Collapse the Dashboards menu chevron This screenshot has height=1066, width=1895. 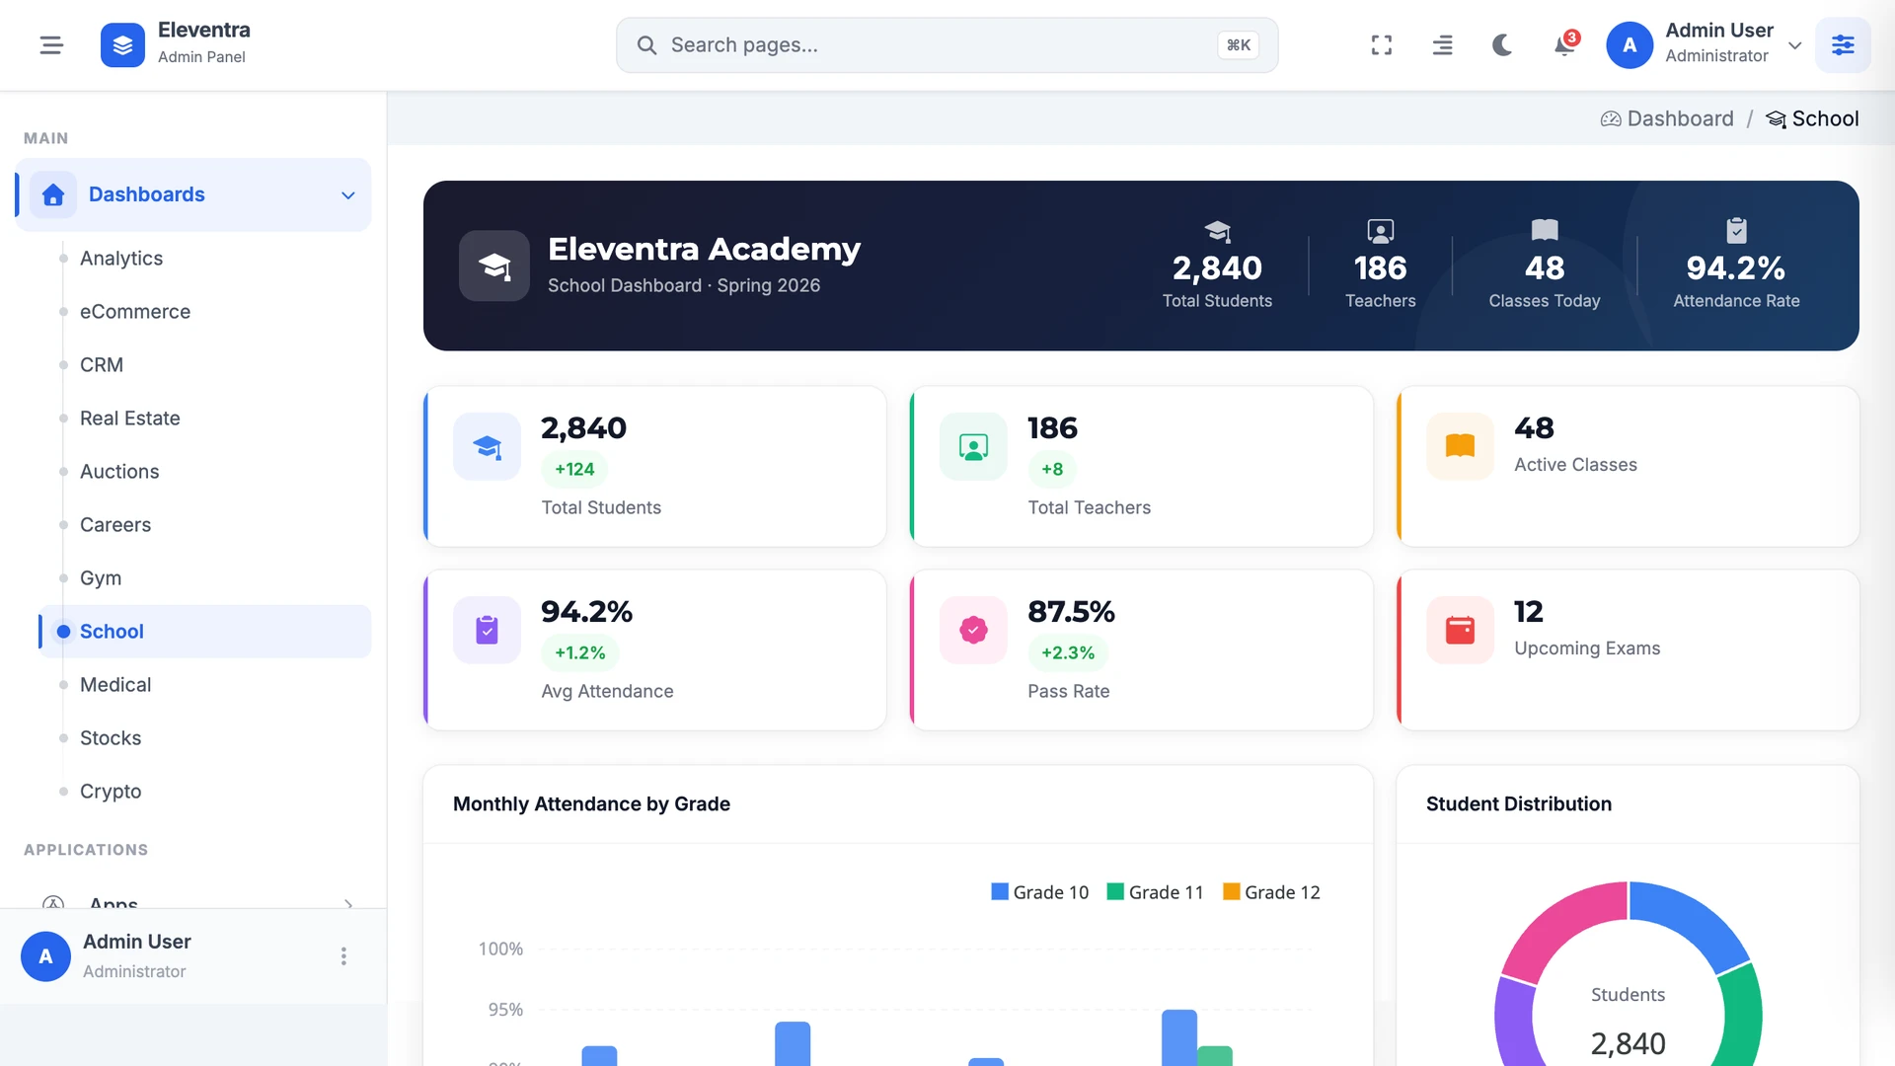tap(347, 195)
